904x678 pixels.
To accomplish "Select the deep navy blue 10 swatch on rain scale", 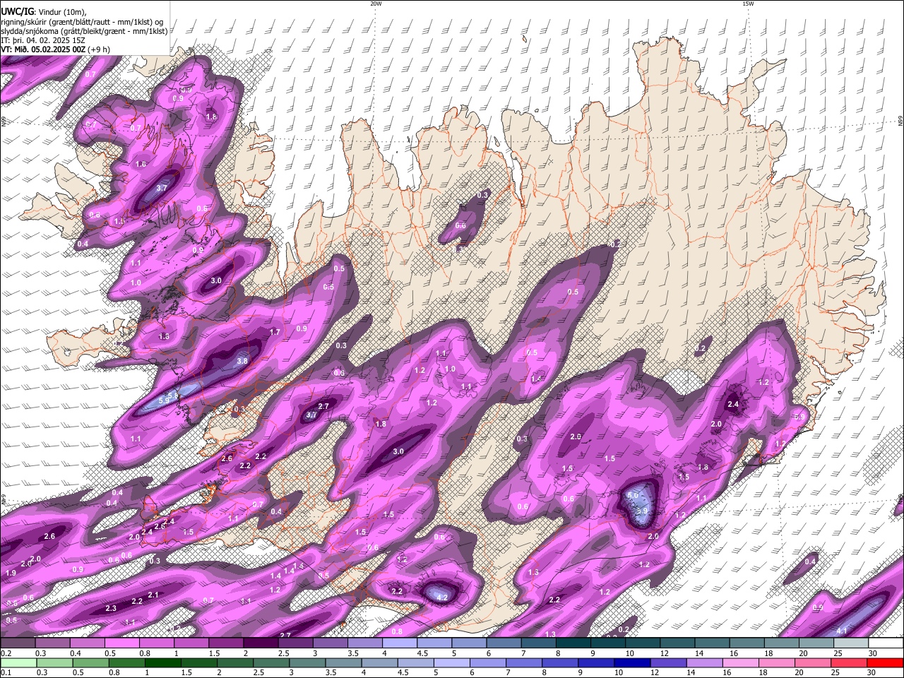I will coord(631,662).
